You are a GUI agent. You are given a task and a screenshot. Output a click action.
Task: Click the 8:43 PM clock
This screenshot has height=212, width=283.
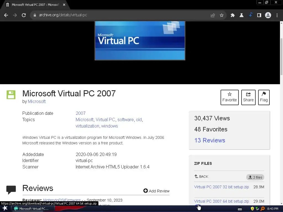pyautogui.click(x=272, y=209)
